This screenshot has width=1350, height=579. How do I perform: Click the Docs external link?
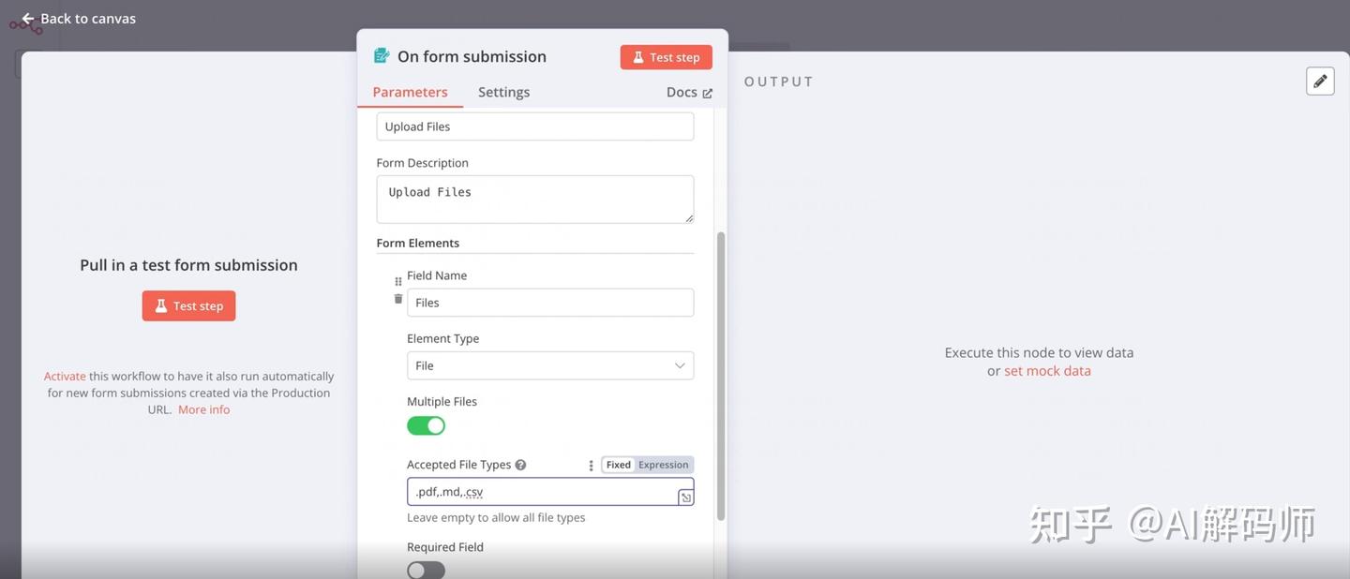689,92
